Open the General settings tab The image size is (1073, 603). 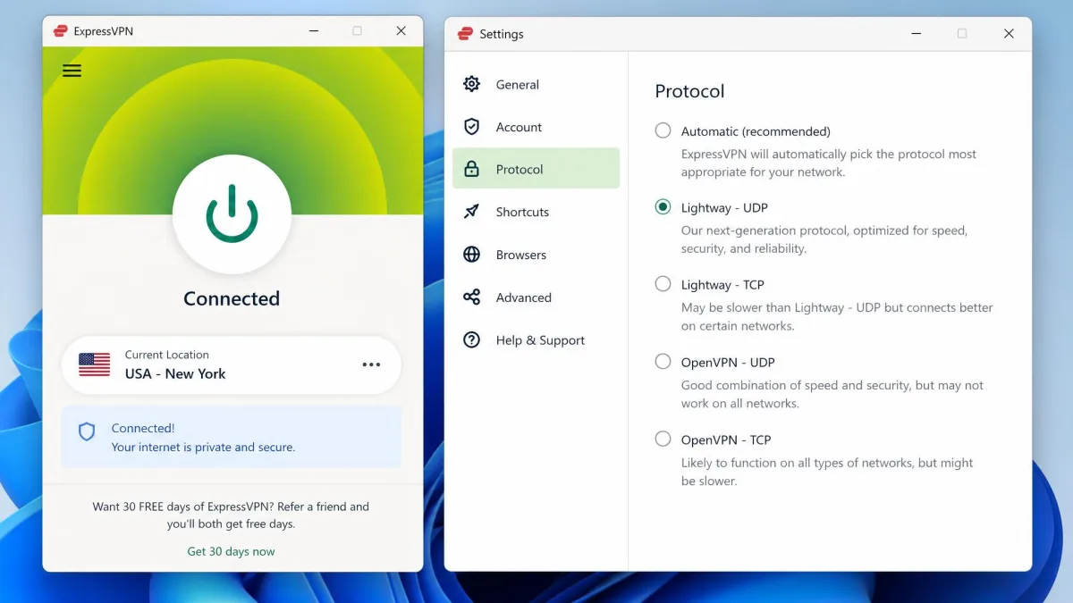(x=536, y=84)
